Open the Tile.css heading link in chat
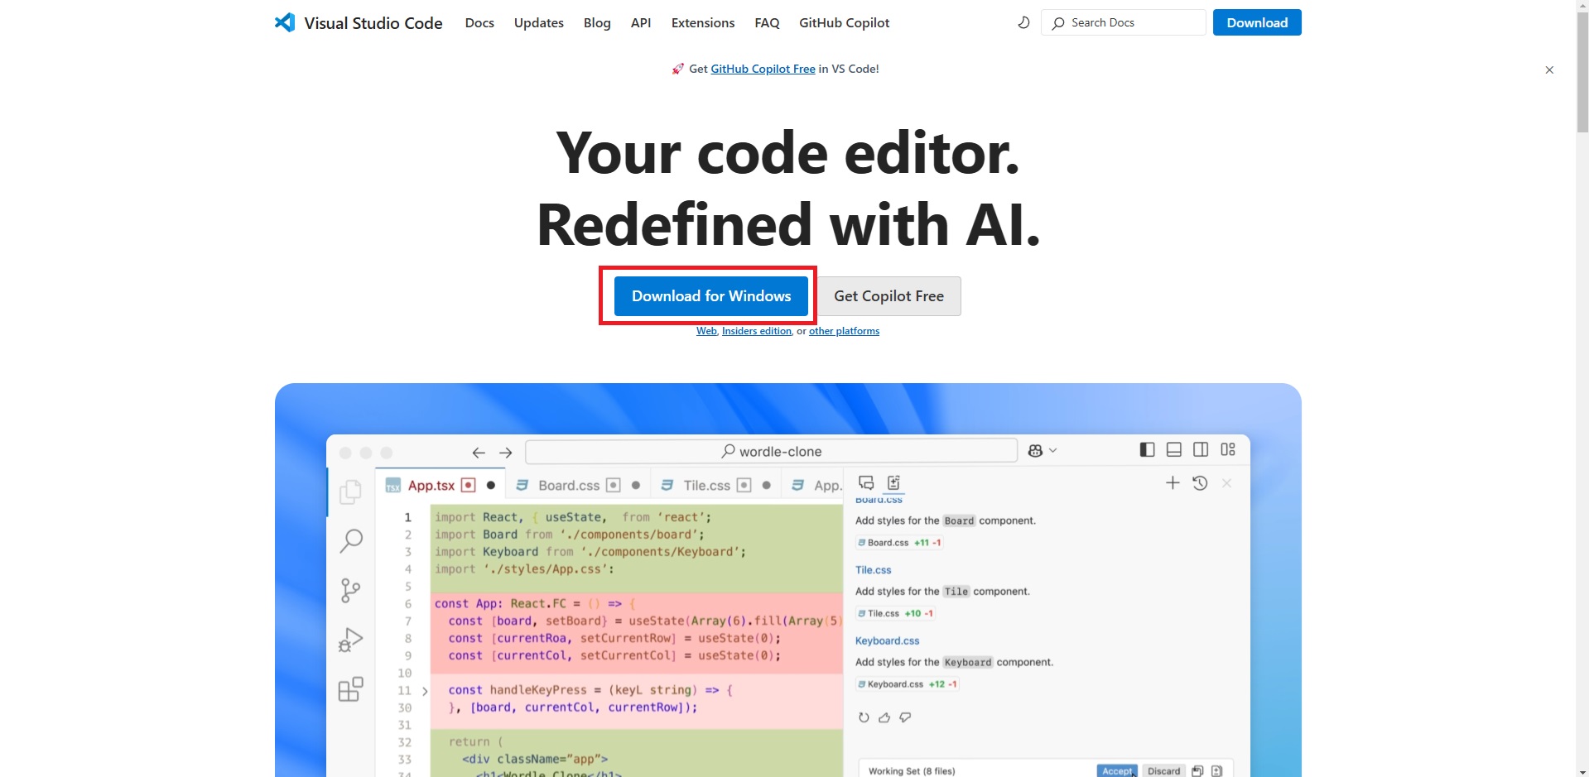1589x777 pixels. coord(873,570)
